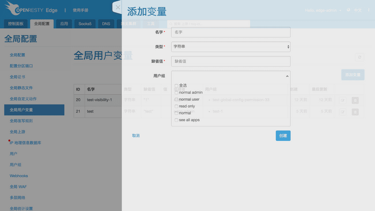Screen dimensions: 375x211
Task: Open 全局 WAF in the sidebar
Action: pos(18,187)
